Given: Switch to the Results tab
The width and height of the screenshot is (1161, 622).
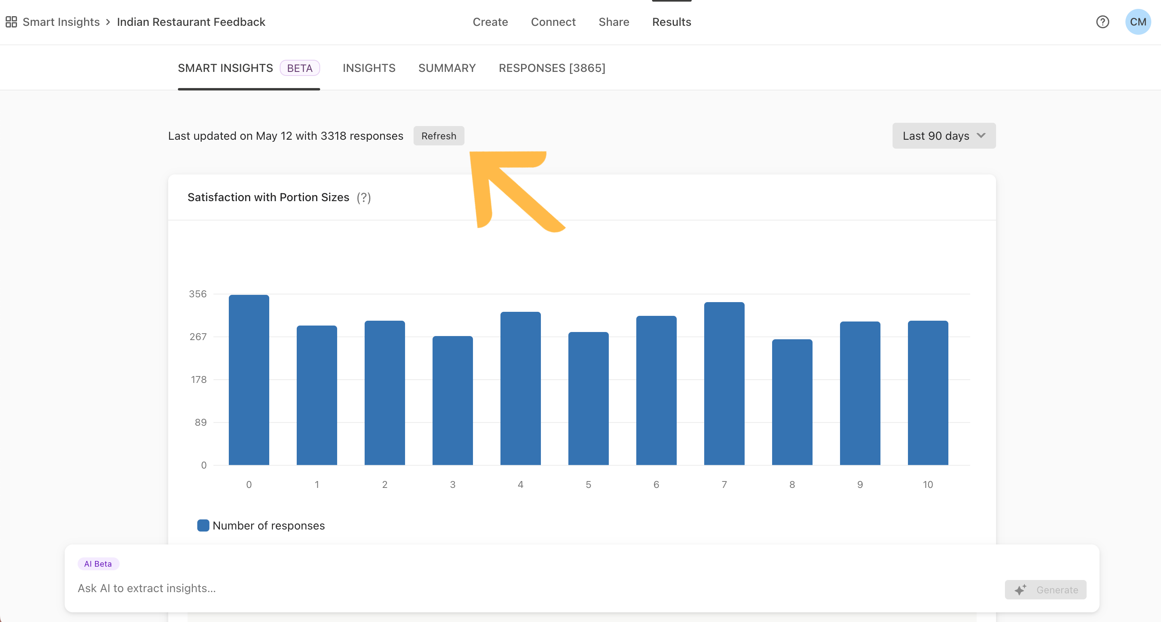Looking at the screenshot, I should click(671, 22).
